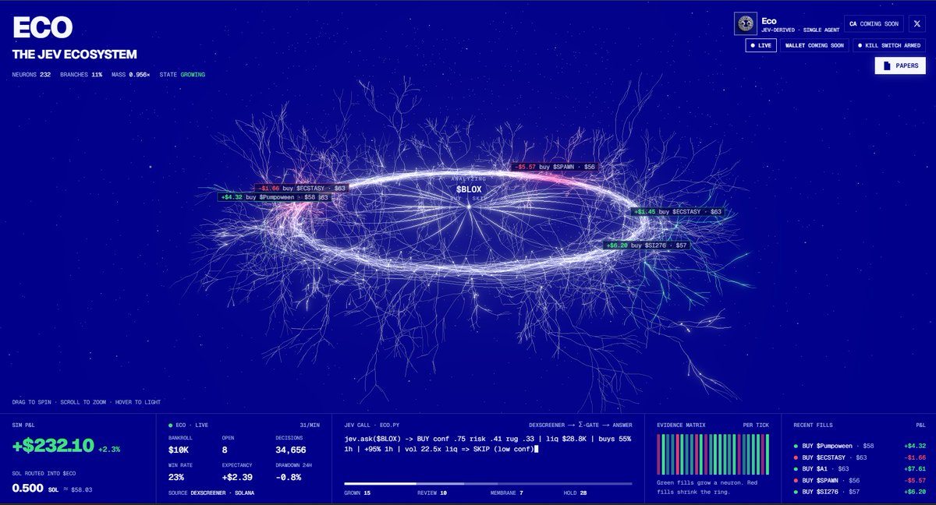
Task: Click the EVIDENCE MATRIX header
Action: [681, 425]
